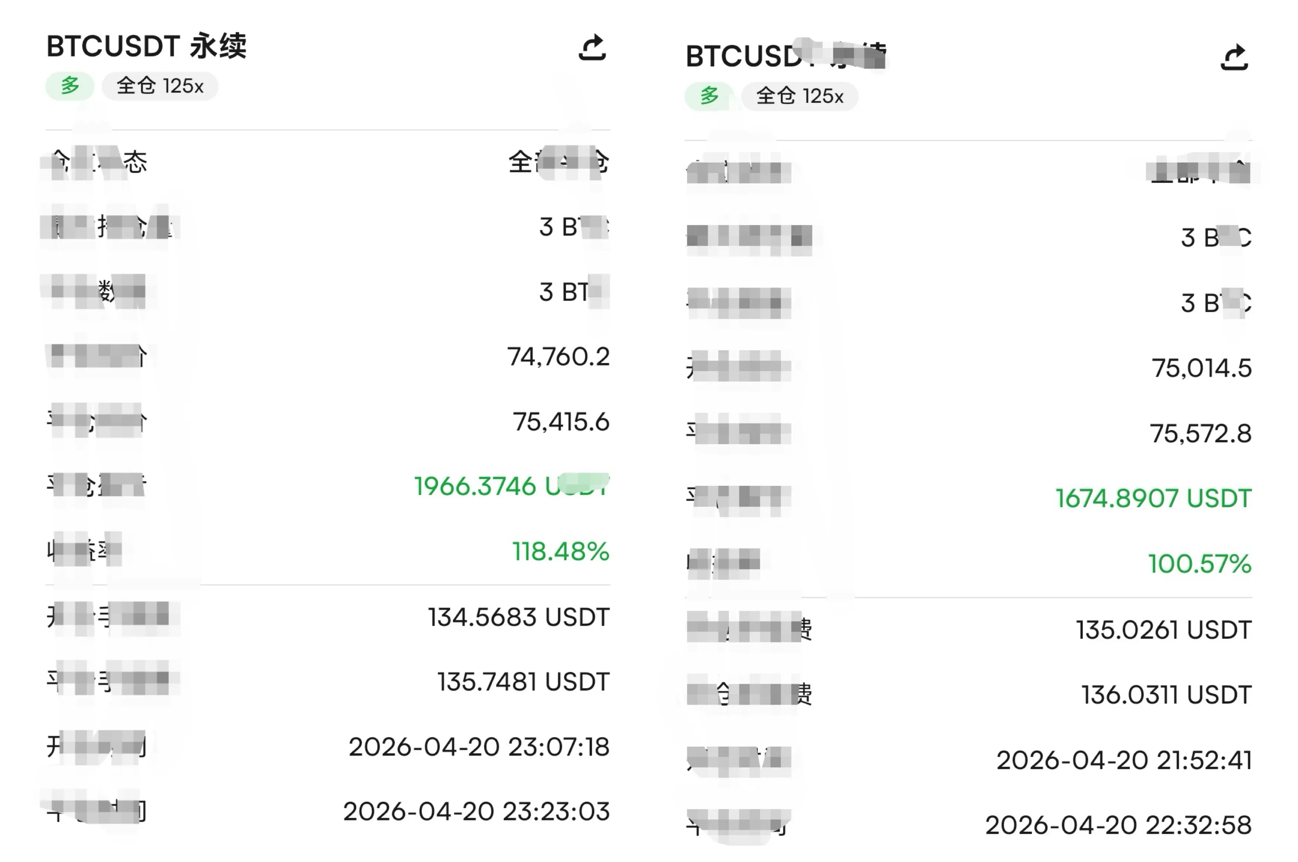1298x862 pixels.
Task: Select 118.48% return rate
Action: pos(561,551)
